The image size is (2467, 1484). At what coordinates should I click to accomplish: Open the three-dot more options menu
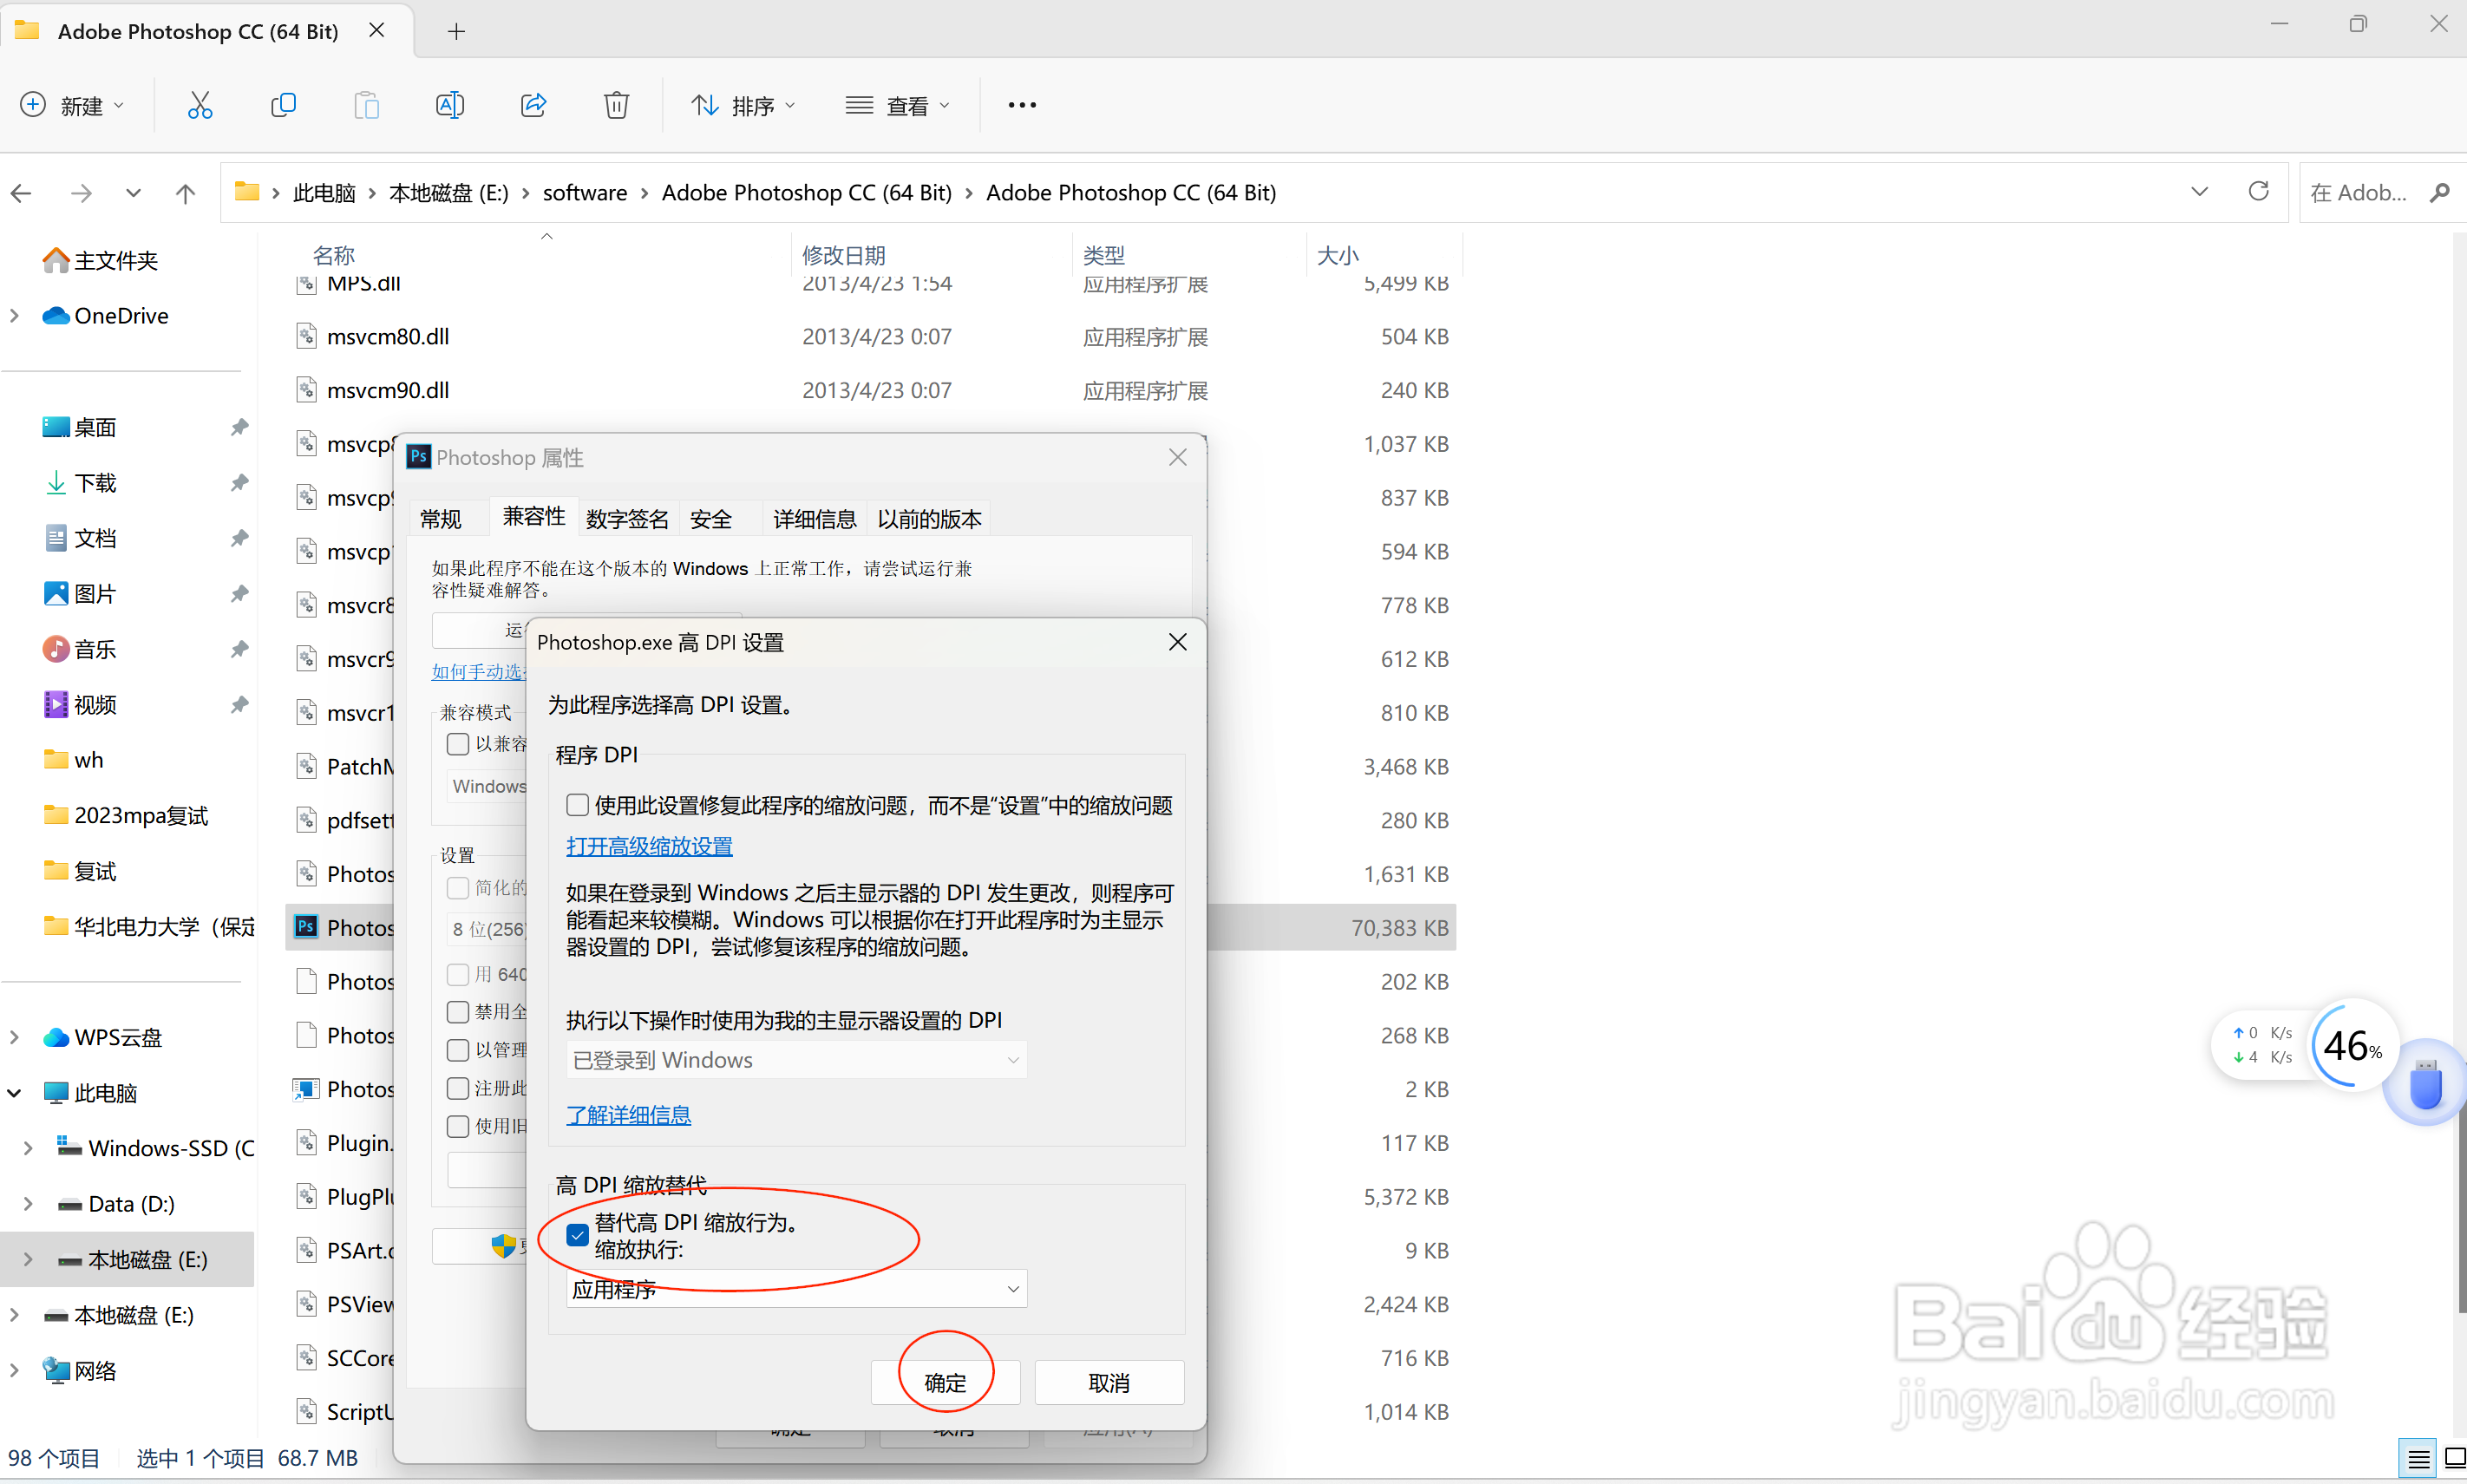(1021, 105)
